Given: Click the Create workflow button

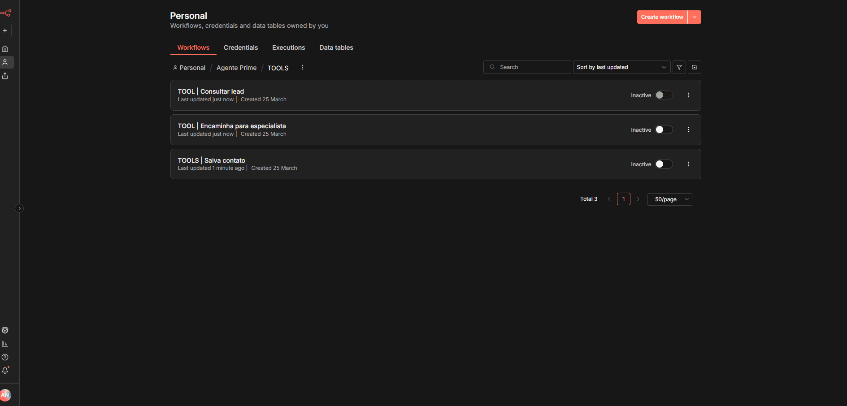Looking at the screenshot, I should 662,17.
